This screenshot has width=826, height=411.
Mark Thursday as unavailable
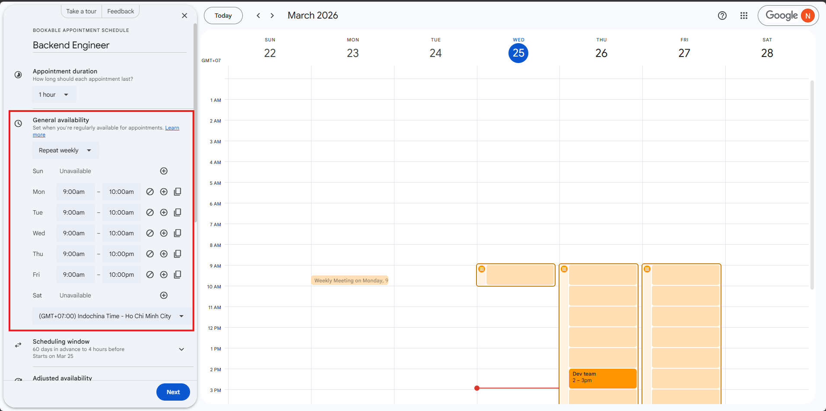coord(150,254)
